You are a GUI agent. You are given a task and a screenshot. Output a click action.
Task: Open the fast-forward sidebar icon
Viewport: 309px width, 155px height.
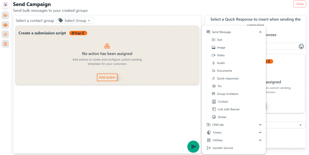[5, 15]
